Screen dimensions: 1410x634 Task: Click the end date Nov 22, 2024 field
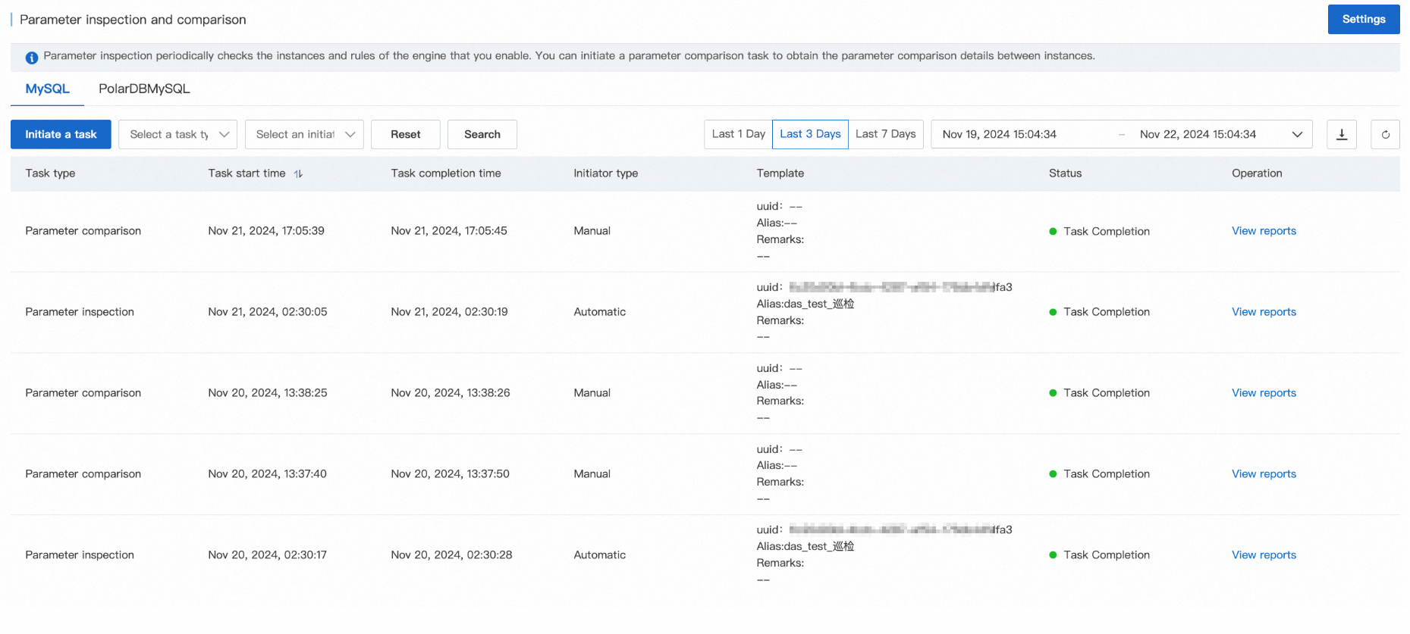1197,134
